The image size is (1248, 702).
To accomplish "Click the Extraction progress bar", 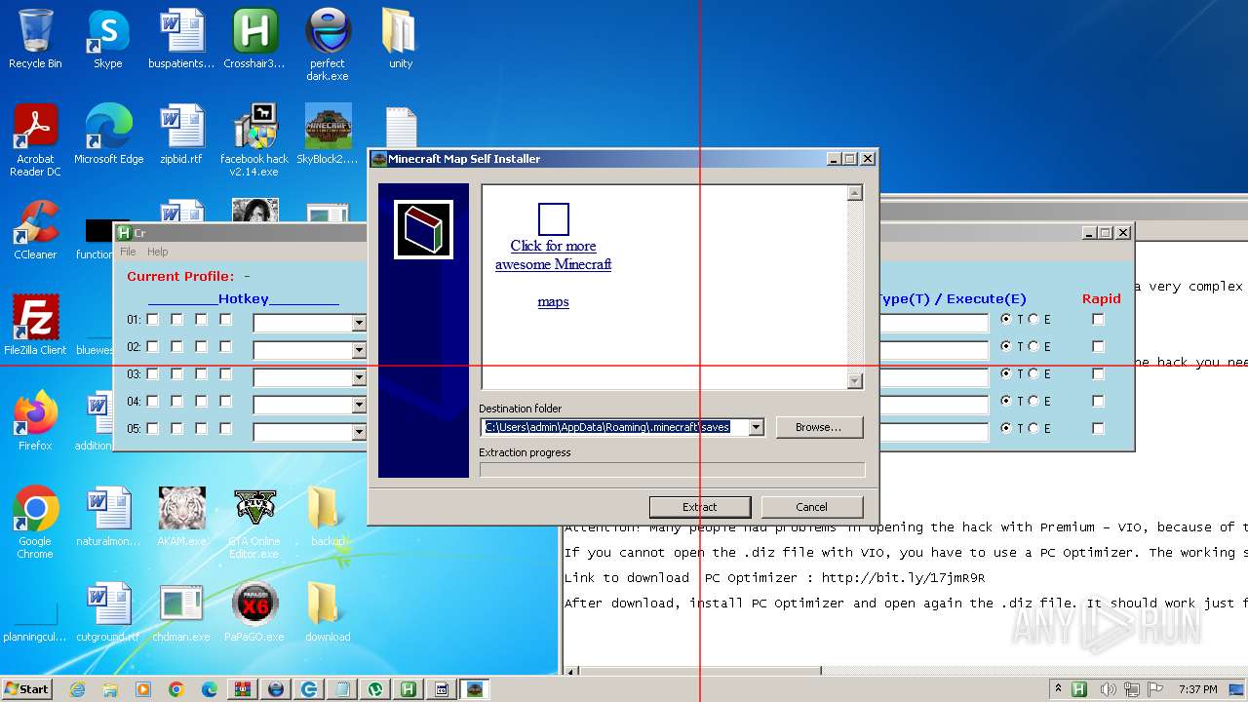I will pyautogui.click(x=672, y=470).
